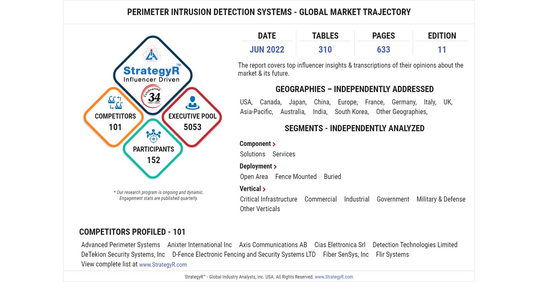
Task: Select the Asia-Pacific geography
Action: pos(257,112)
